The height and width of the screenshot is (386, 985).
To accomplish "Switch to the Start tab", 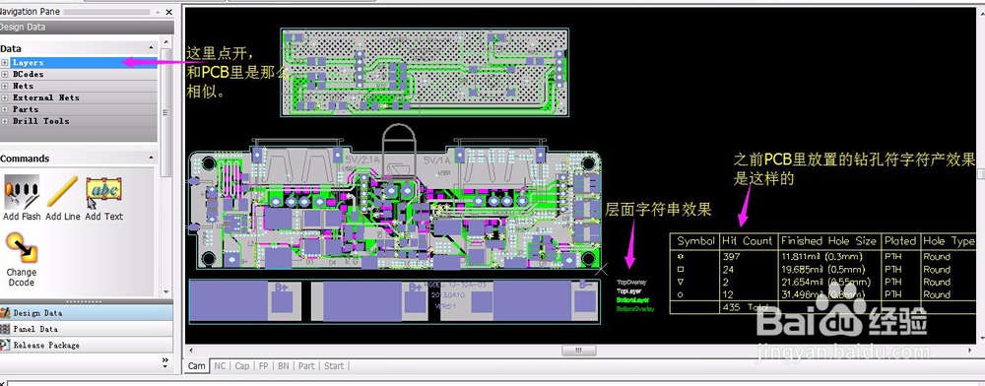I will pos(334,365).
